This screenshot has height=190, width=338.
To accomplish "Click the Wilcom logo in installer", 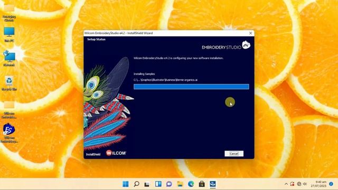I will (116, 153).
